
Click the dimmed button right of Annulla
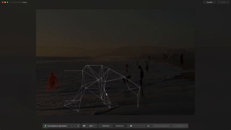(x=223, y=2)
